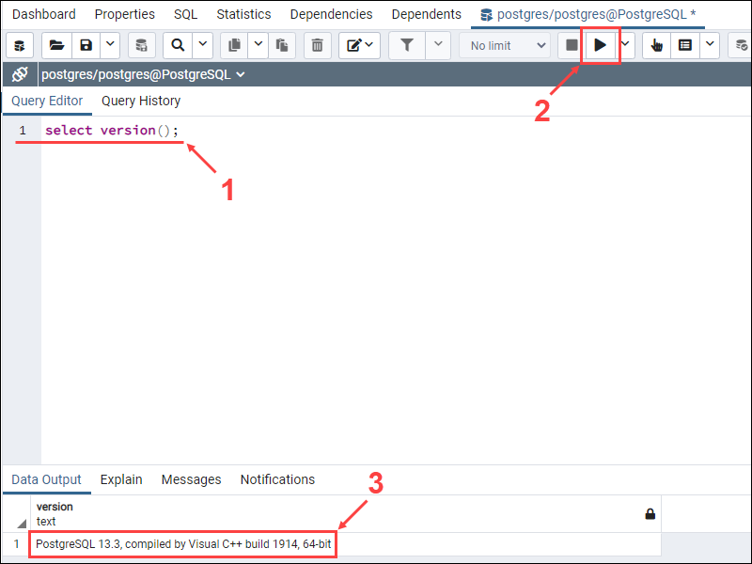Click the version result cell with PostgreSQL 13.3
Image resolution: width=752 pixels, height=564 pixels.
point(183,544)
